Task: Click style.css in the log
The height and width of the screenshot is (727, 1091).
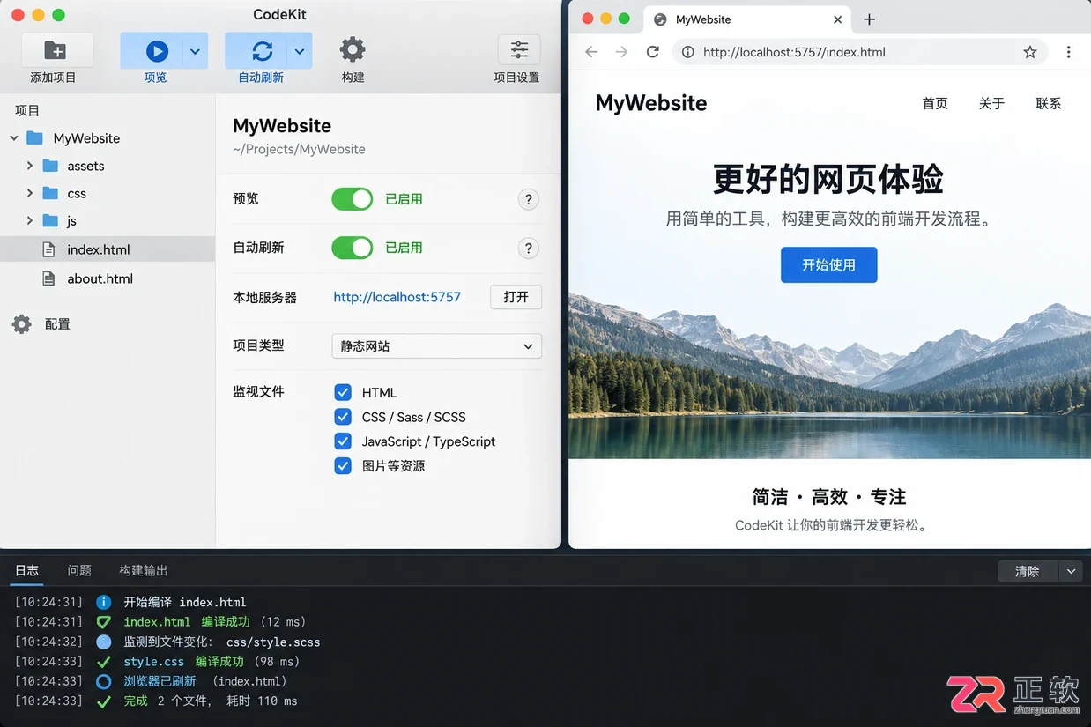Action: point(154,662)
